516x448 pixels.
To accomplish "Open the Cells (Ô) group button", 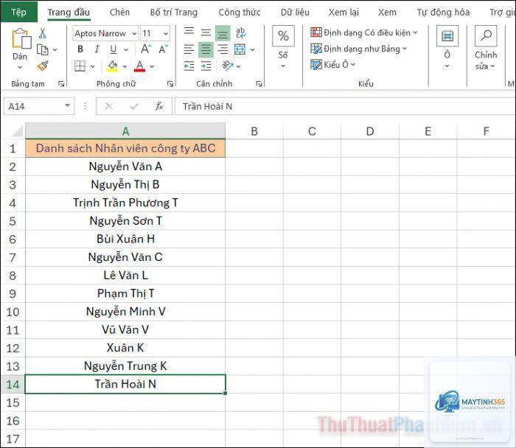I will click(447, 48).
